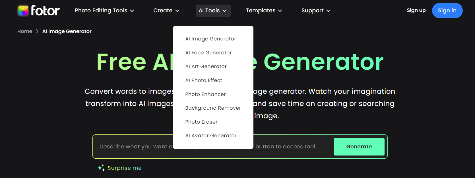475x178 pixels.
Task: Select Photo Eraser from AI Tools
Action: pos(201,122)
